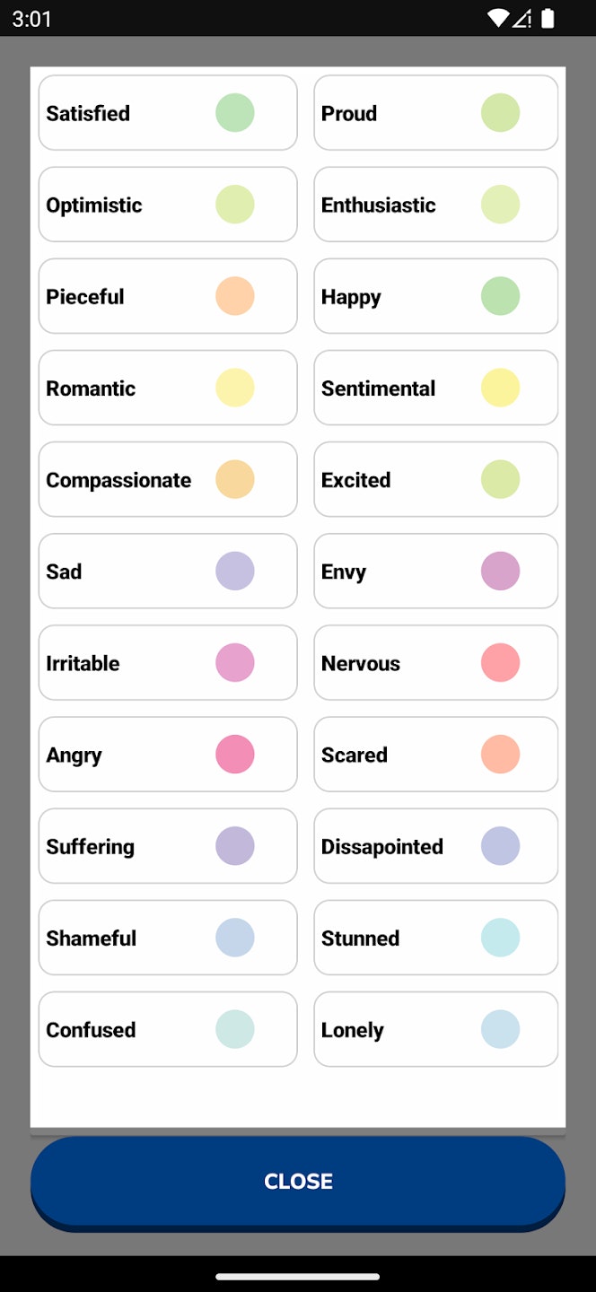
Task: Tap the lavender circle beside Sad
Action: click(x=235, y=571)
